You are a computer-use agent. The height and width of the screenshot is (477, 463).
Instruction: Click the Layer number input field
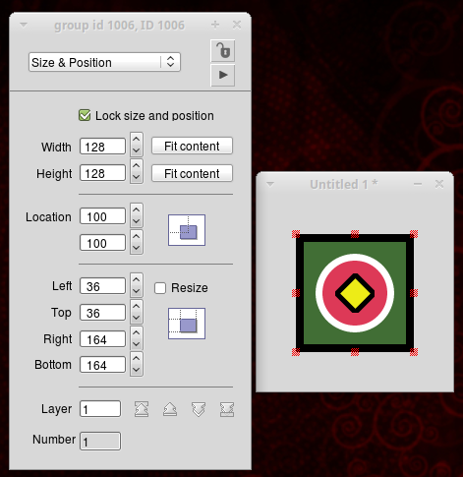point(100,409)
